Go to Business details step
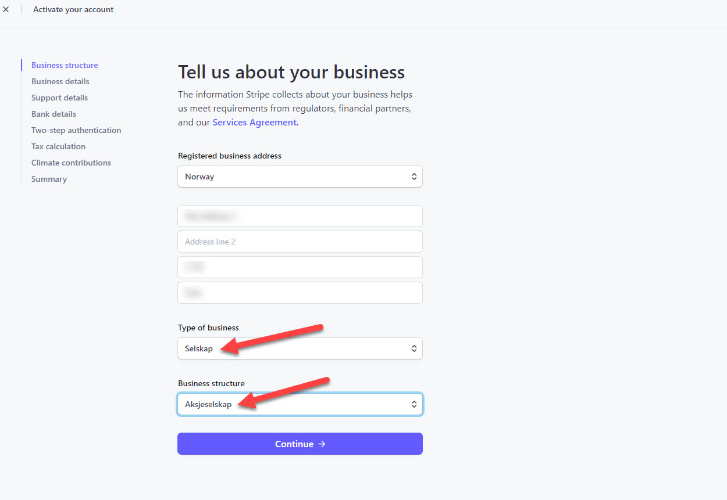Image resolution: width=727 pixels, height=500 pixels. coord(60,81)
